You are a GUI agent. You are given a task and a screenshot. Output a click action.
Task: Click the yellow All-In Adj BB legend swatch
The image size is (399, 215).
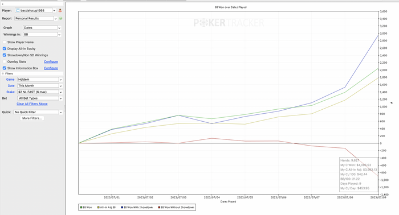tap(98, 208)
